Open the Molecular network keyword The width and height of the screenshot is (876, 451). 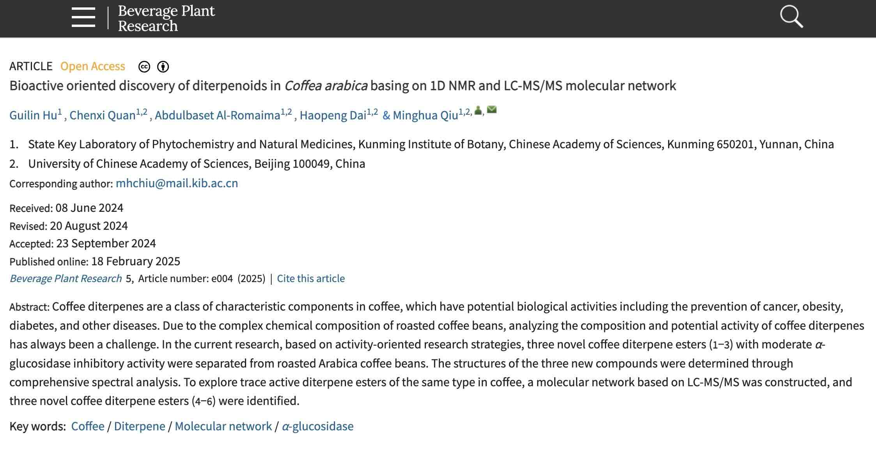[x=223, y=426]
